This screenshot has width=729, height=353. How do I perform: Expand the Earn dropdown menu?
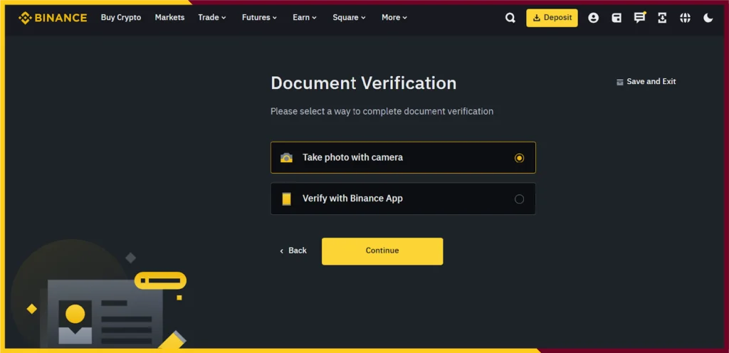(305, 18)
